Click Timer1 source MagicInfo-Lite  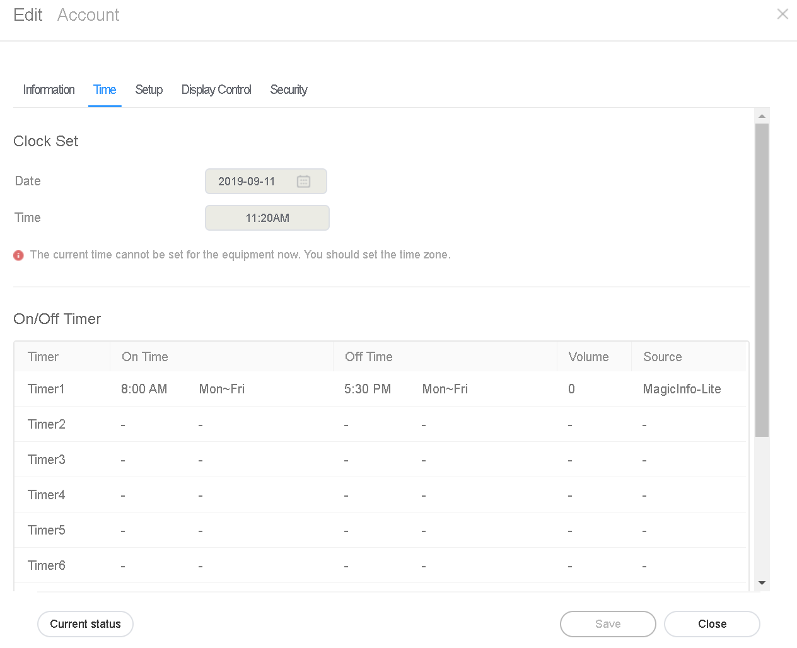(682, 389)
